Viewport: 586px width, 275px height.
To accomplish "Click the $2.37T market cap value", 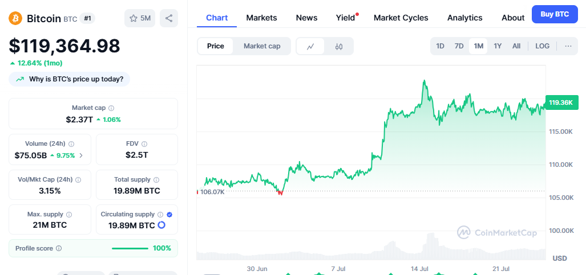I will coord(79,120).
